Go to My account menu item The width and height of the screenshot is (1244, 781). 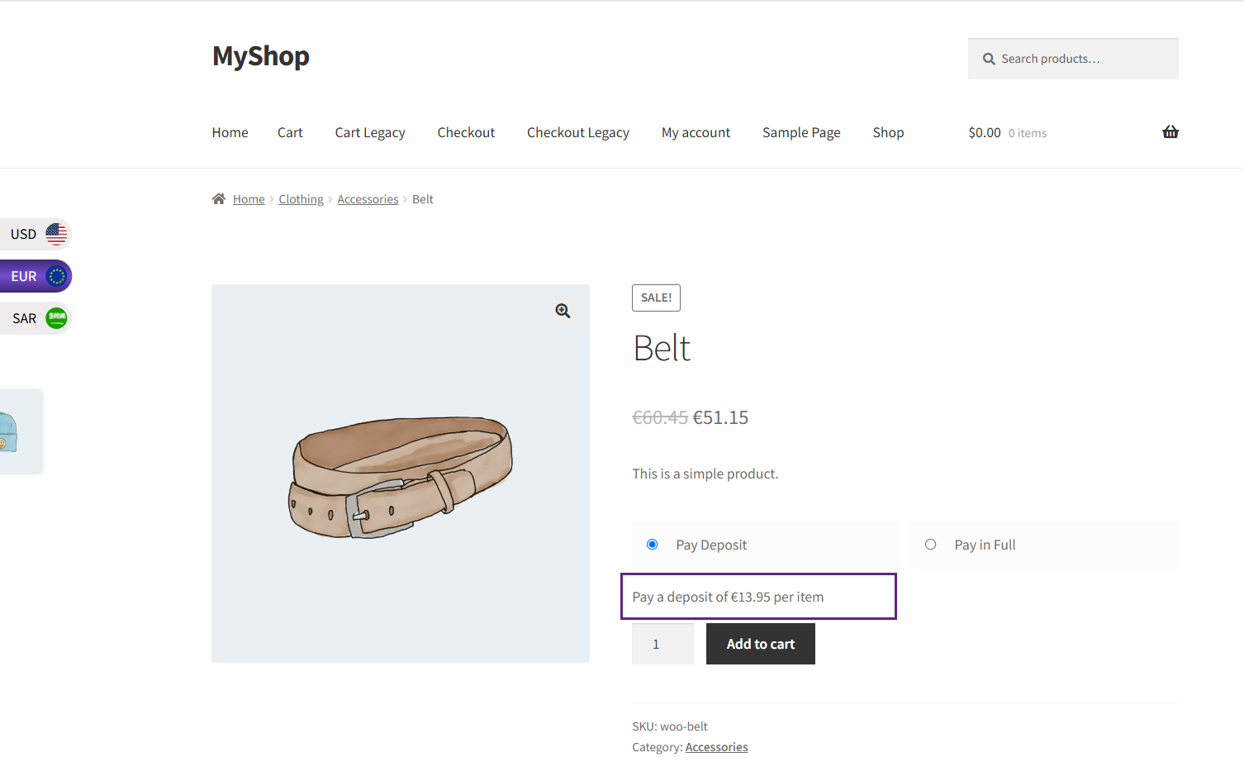pyautogui.click(x=696, y=132)
